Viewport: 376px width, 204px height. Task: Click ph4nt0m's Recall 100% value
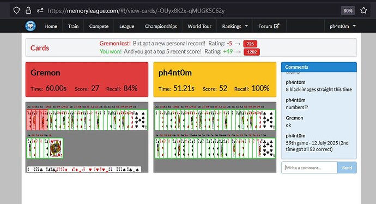click(x=260, y=88)
